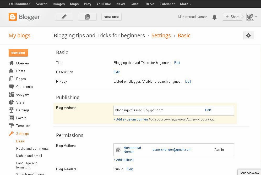Click the Overview house icon
This screenshot has height=175, width=261.
11,63
